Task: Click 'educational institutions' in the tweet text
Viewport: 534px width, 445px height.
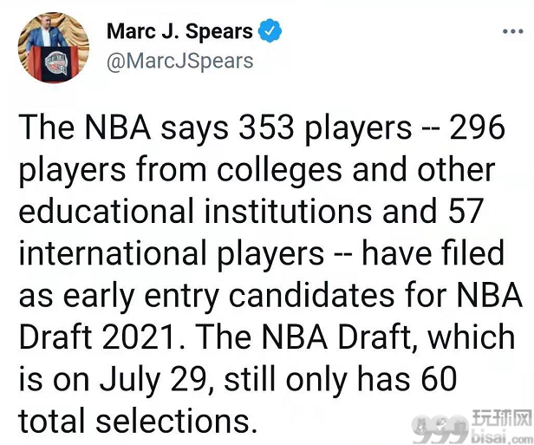Action: (x=195, y=211)
